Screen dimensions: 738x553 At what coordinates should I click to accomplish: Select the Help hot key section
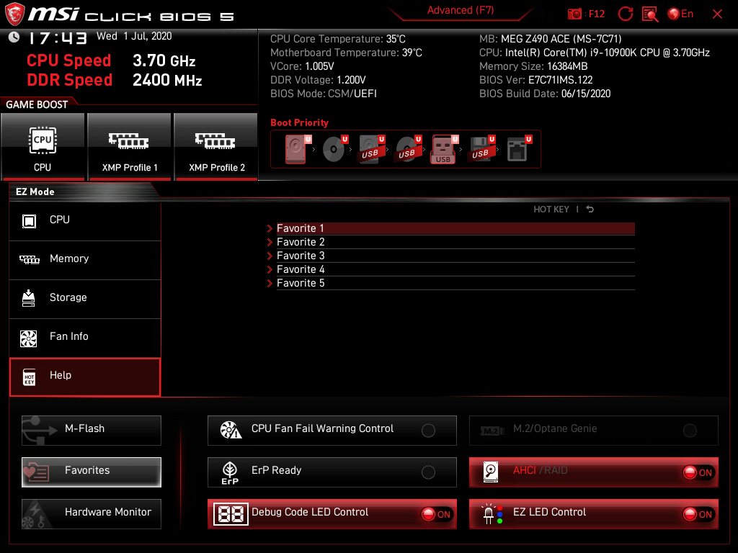tap(85, 377)
